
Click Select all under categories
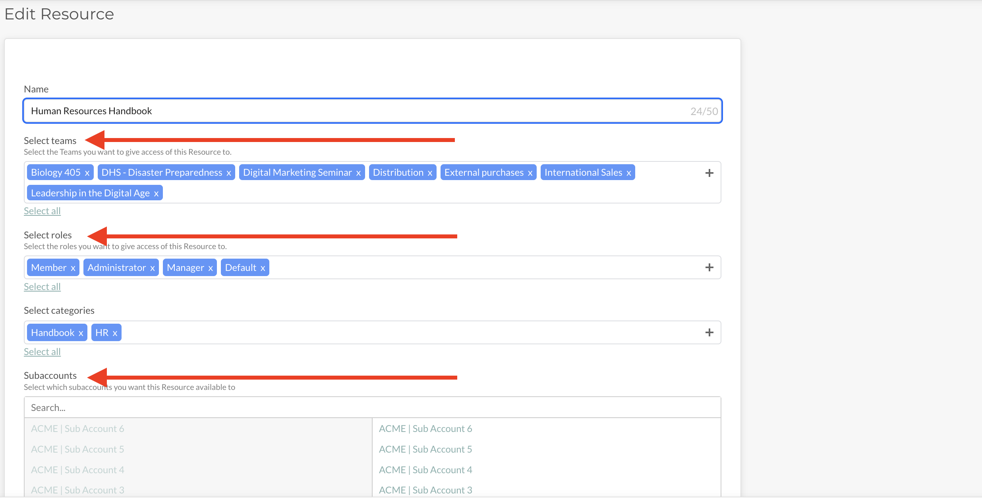point(42,352)
